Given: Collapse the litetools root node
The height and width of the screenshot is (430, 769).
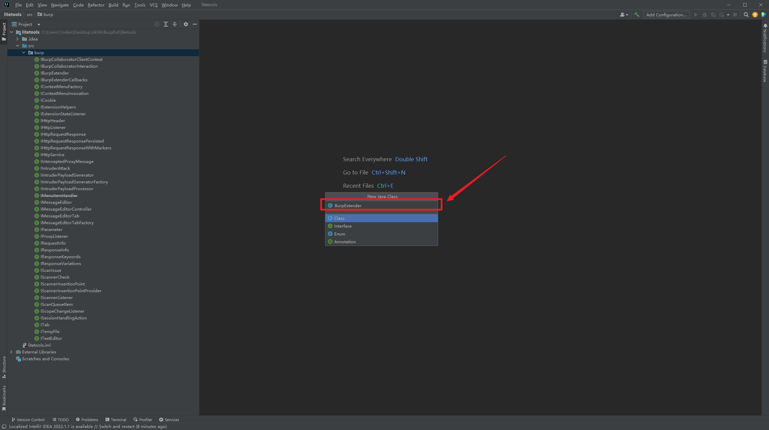Looking at the screenshot, I should (x=12, y=32).
